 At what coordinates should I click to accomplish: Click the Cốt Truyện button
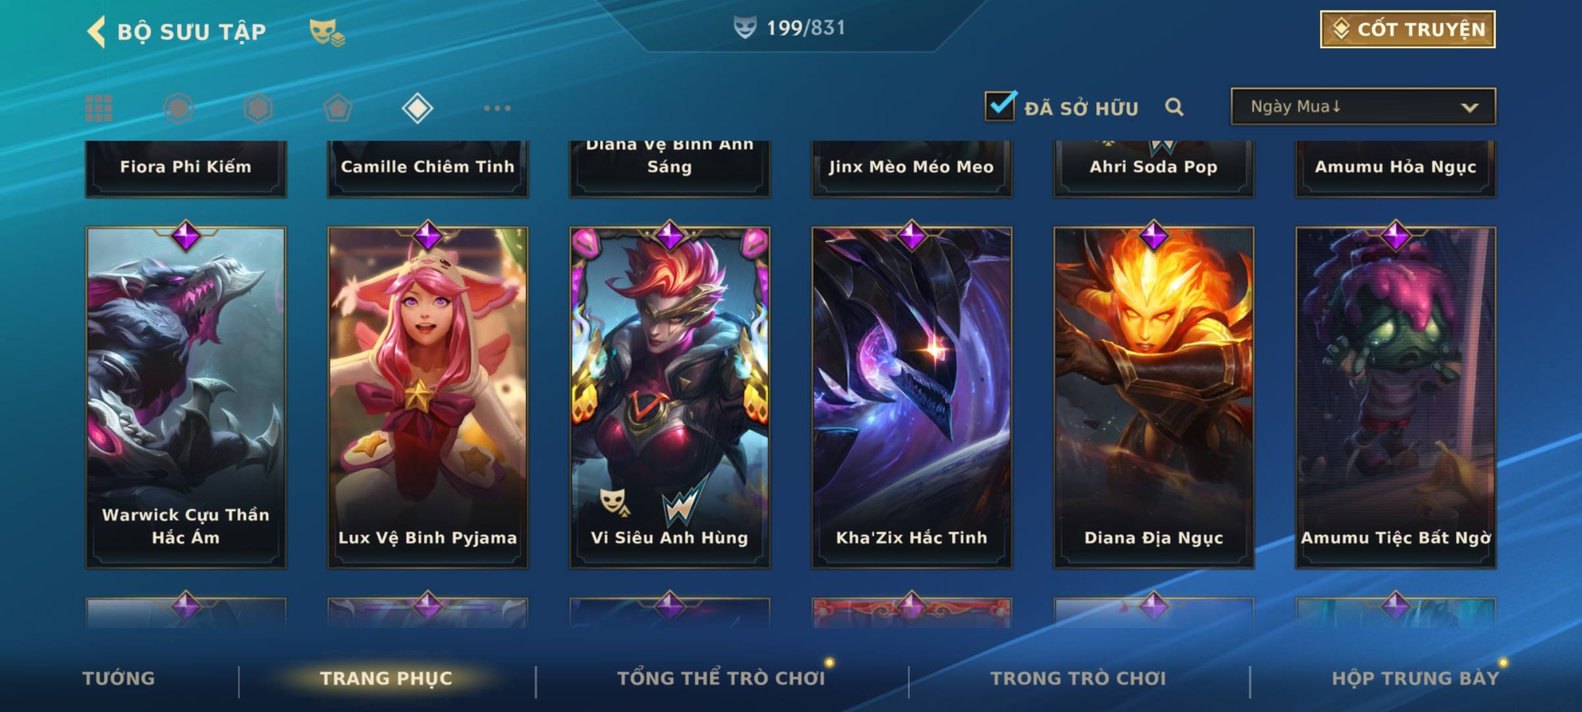1407,30
